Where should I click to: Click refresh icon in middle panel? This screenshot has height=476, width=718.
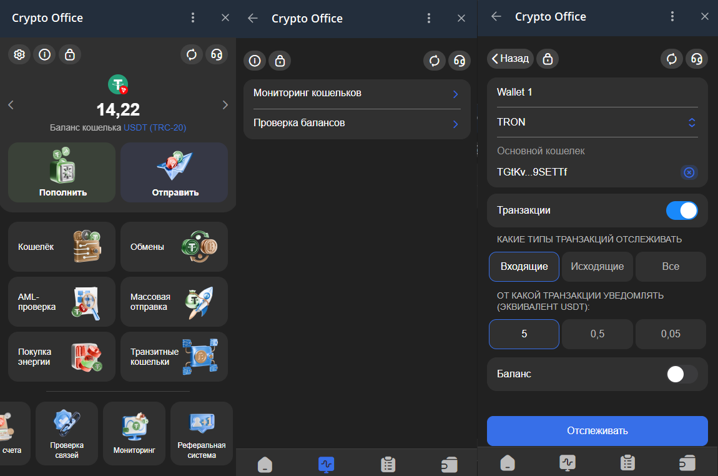(x=434, y=61)
